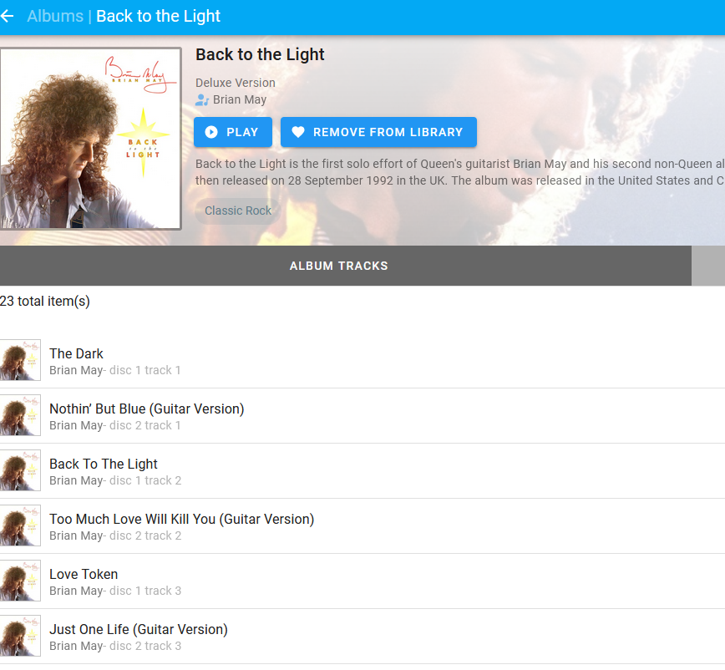Select the ALBUM TRACKS tab
This screenshot has width=725, height=670.
coord(338,266)
